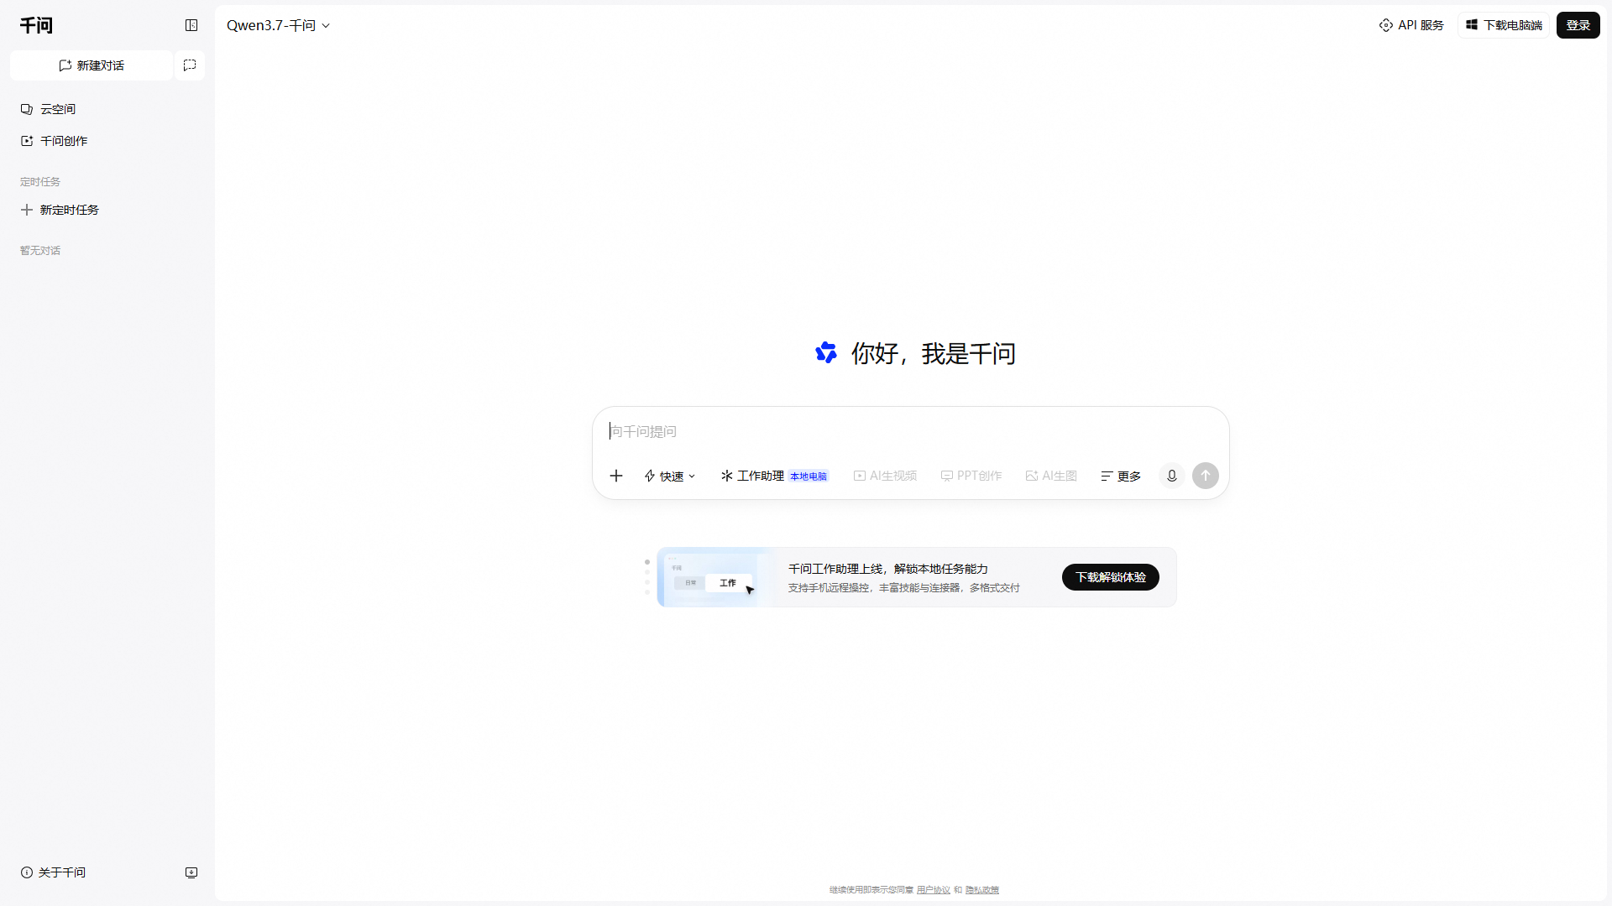Click the 千问工作助理 banner thumbnail image
Screen dimensions: 1612x906
pos(715,577)
